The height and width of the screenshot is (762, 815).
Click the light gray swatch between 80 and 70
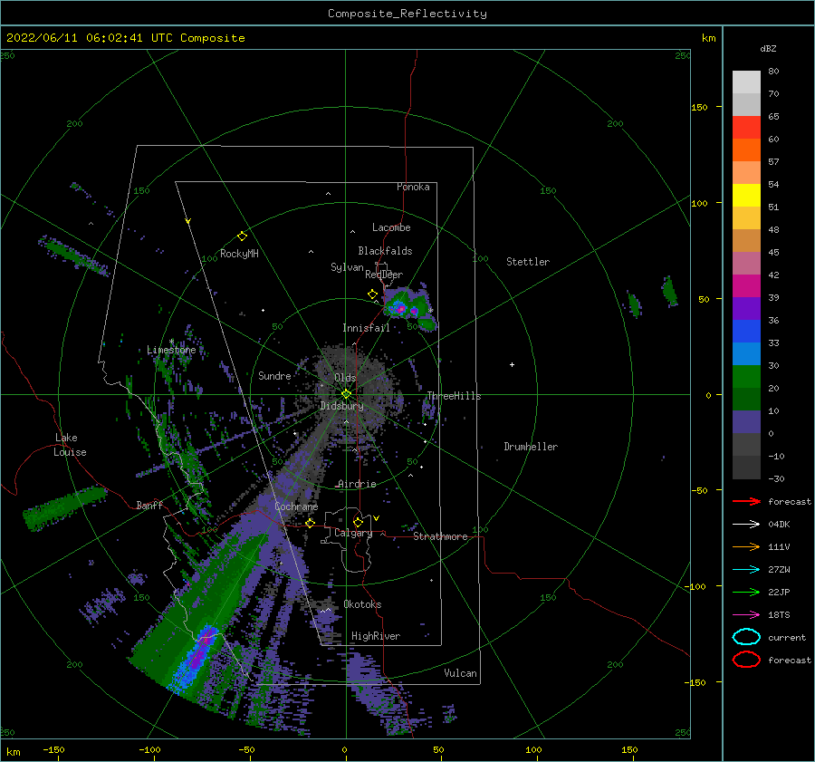click(x=746, y=82)
